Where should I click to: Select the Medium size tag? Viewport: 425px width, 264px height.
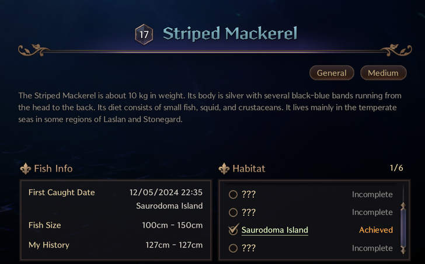click(383, 73)
